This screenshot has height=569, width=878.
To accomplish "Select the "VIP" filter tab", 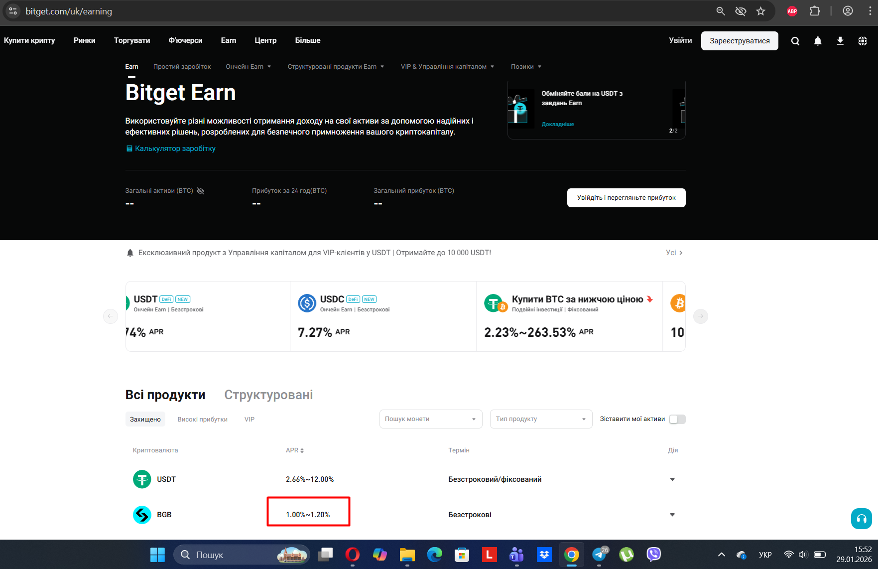I will [250, 420].
